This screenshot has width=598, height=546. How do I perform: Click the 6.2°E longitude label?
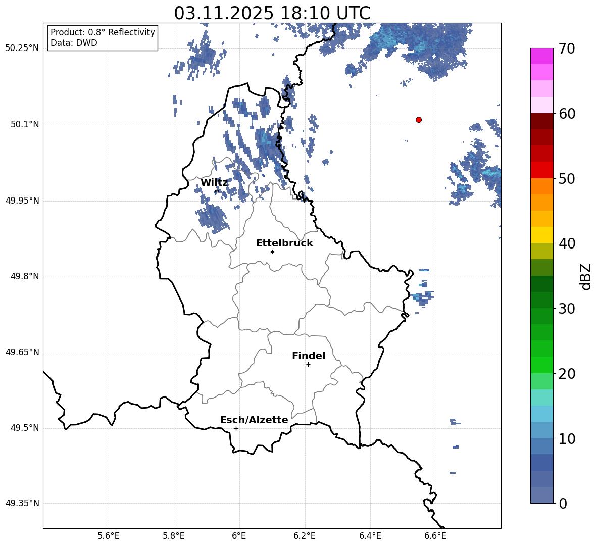tap(305, 536)
